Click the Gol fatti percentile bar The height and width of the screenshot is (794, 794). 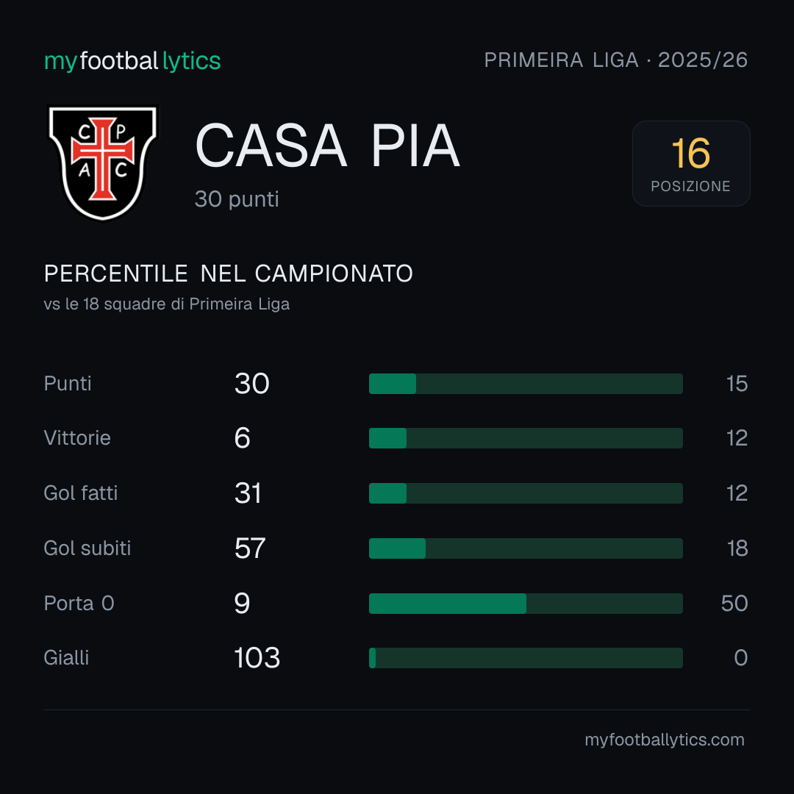(x=526, y=493)
